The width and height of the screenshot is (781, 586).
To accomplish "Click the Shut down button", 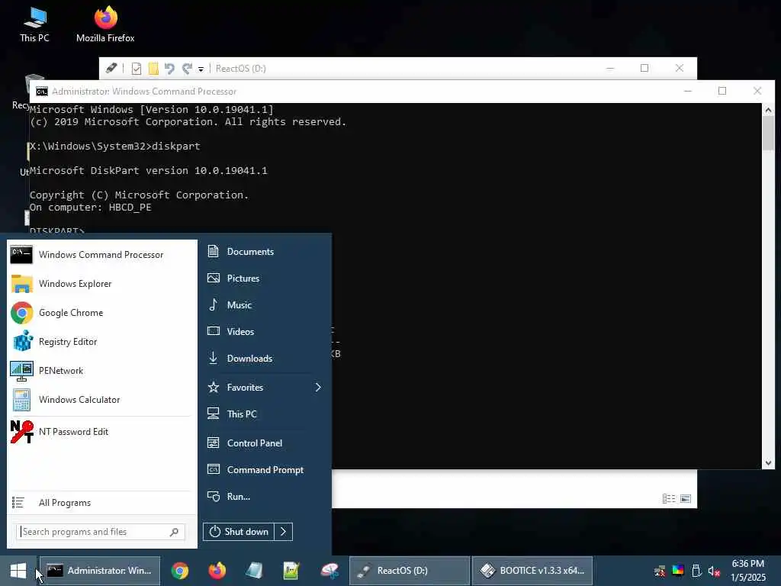I will (239, 532).
